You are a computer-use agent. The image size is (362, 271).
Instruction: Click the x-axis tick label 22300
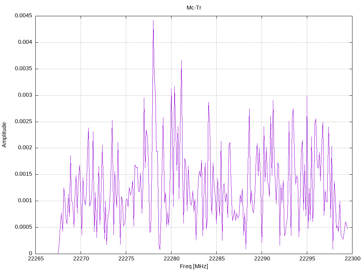pos(352,259)
